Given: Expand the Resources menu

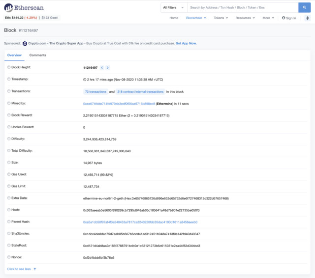Looking at the screenshot, I should coord(245,18).
